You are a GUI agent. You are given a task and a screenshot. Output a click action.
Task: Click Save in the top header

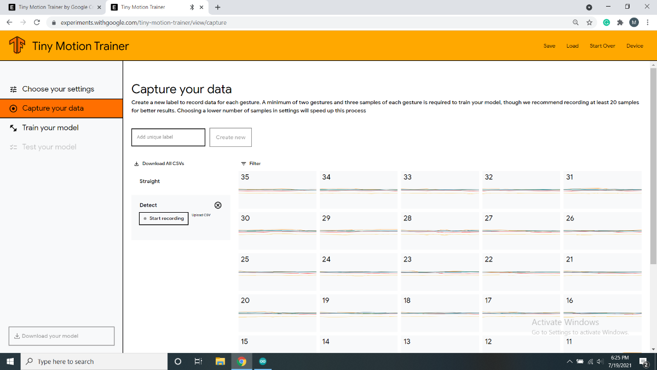tap(549, 45)
